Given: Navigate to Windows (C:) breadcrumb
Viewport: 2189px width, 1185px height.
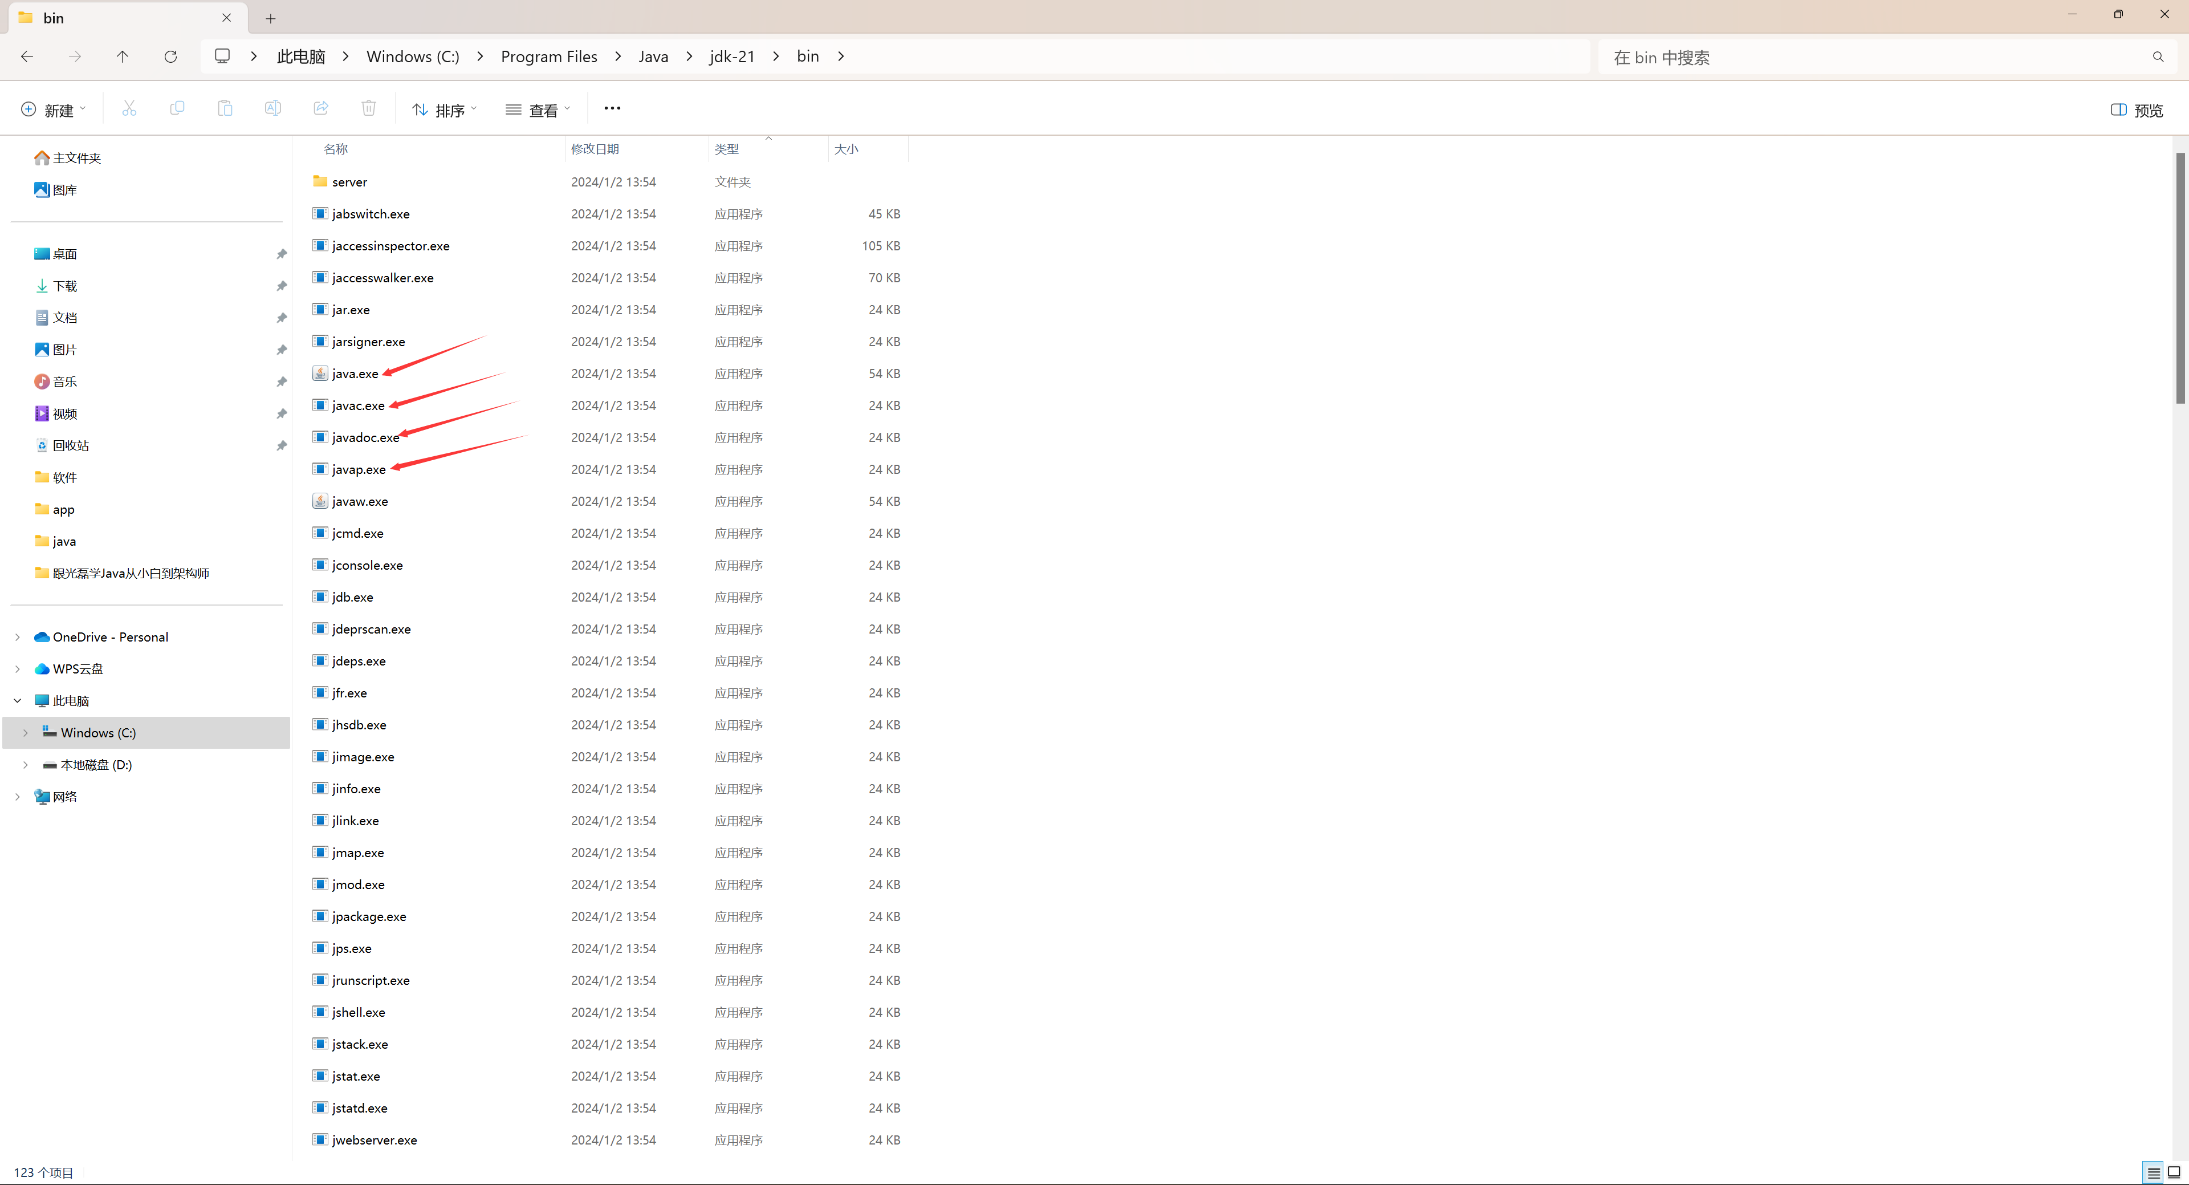Looking at the screenshot, I should click(x=413, y=56).
